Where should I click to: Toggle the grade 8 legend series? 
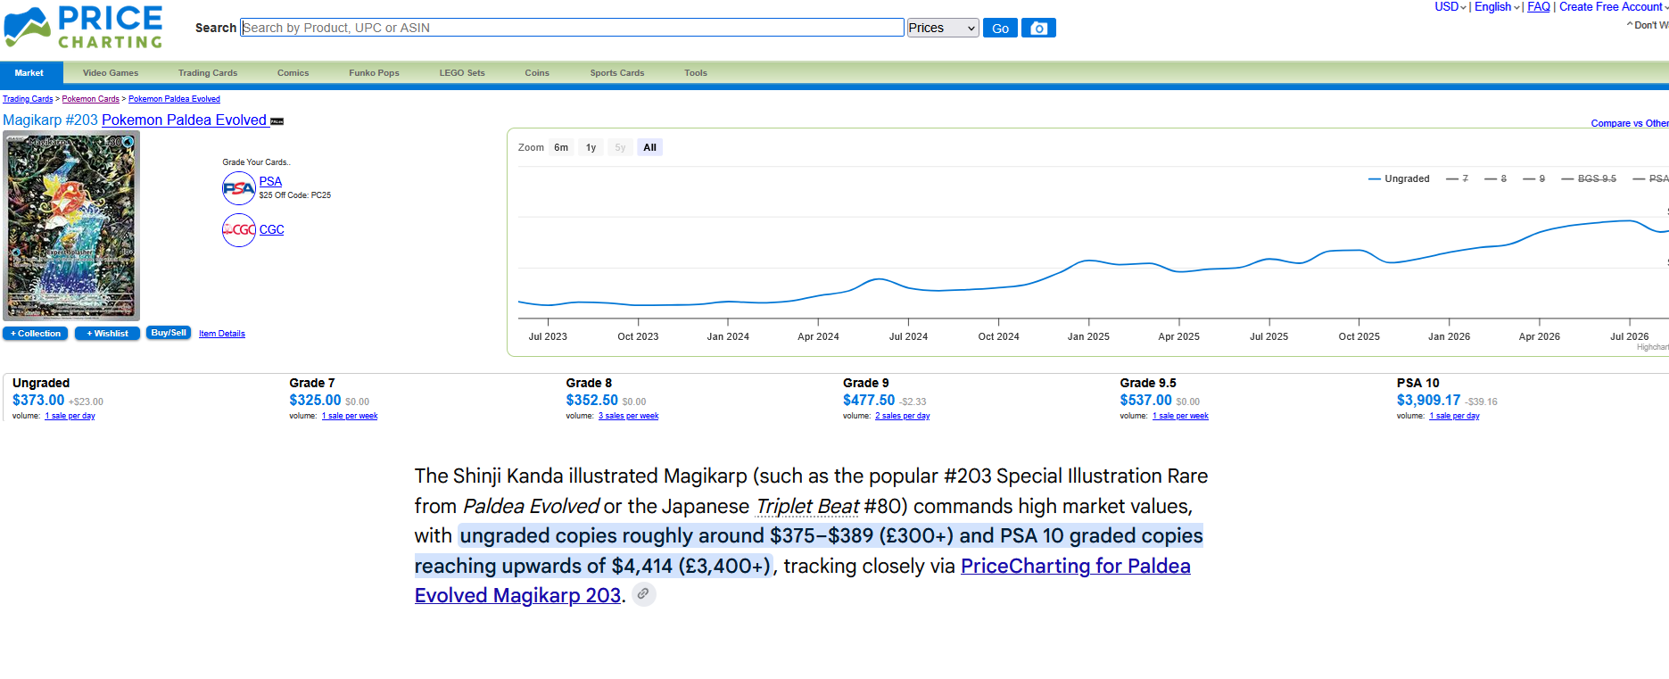1496,178
